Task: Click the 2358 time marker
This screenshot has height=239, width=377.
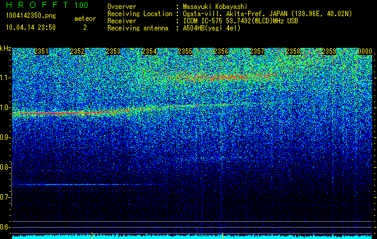Action: 293,51
